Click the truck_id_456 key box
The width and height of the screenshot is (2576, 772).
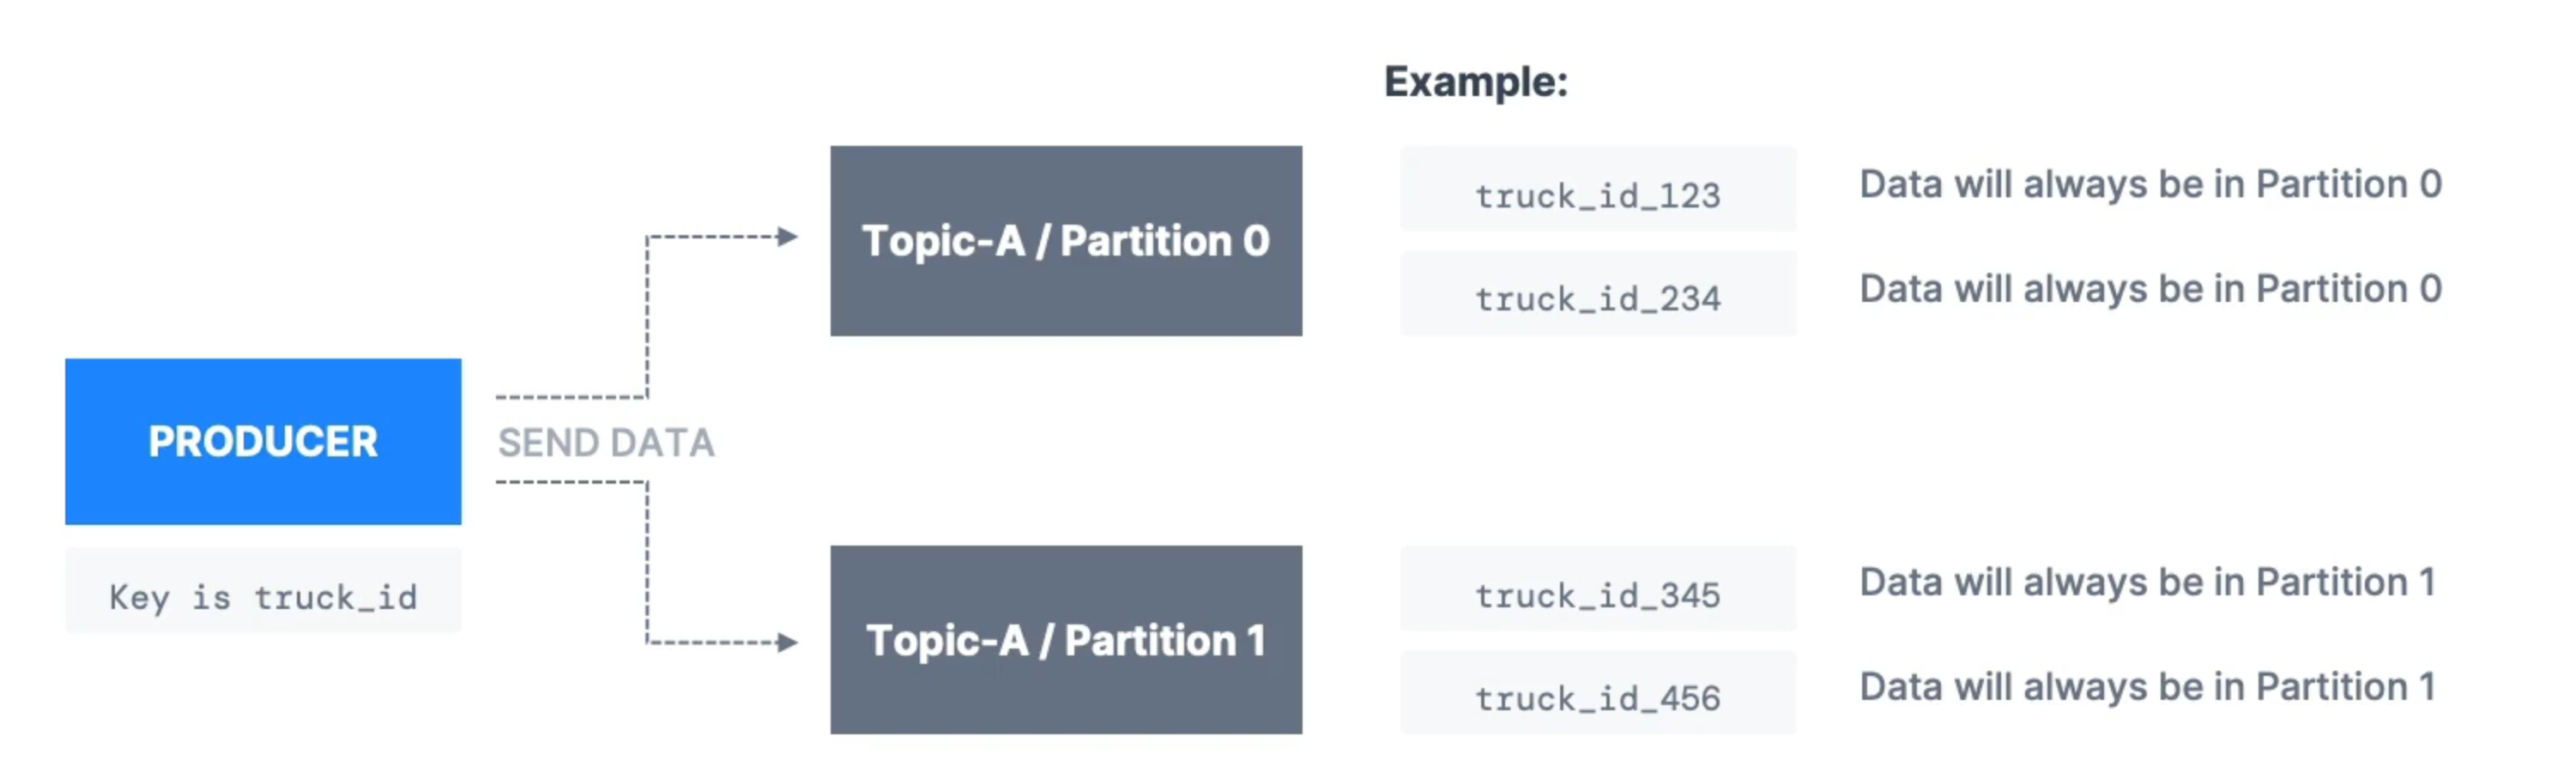pos(1598,692)
